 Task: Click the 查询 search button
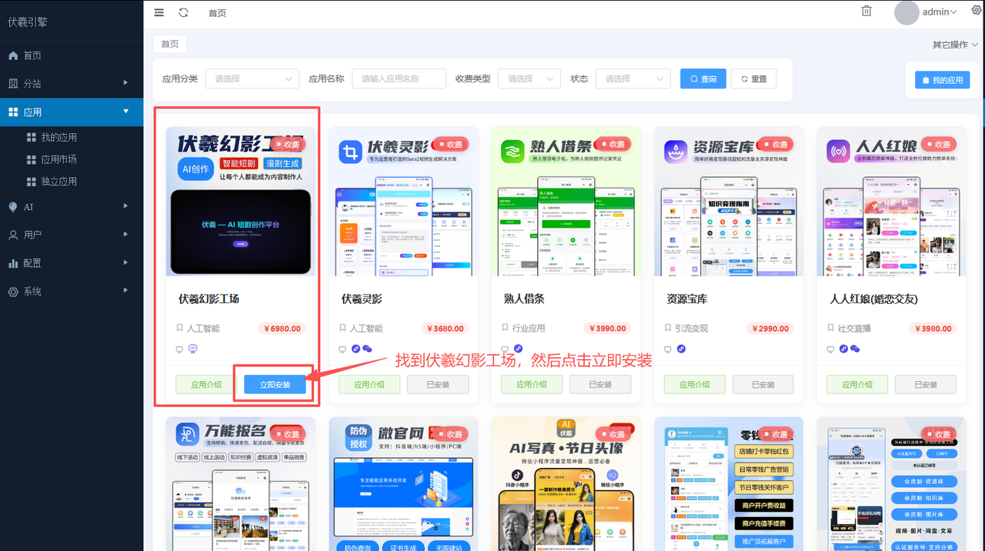pyautogui.click(x=703, y=78)
